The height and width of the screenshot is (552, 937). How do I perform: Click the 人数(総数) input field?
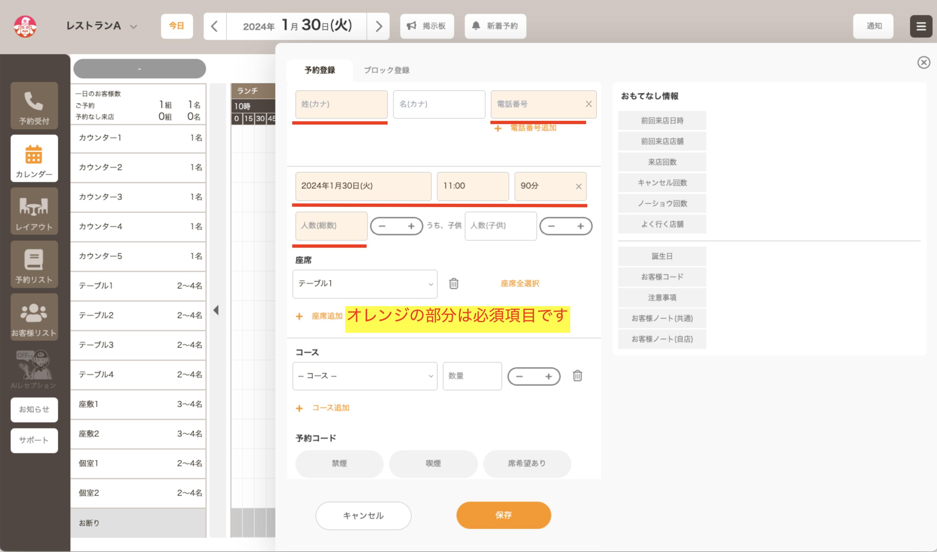coord(331,226)
